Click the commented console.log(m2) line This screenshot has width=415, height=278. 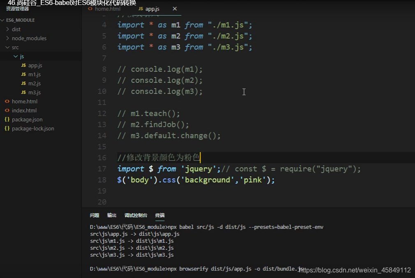[x=160, y=80]
